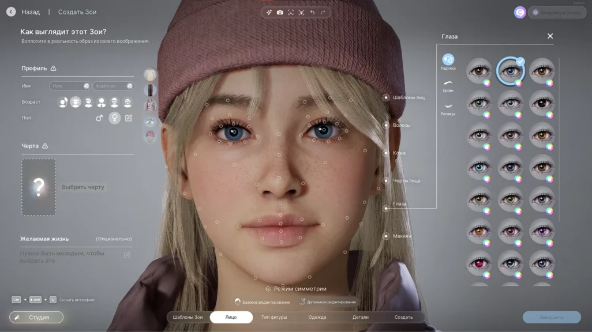Click the dice icon in Имя field
This screenshot has height=332, width=592.
click(87, 86)
